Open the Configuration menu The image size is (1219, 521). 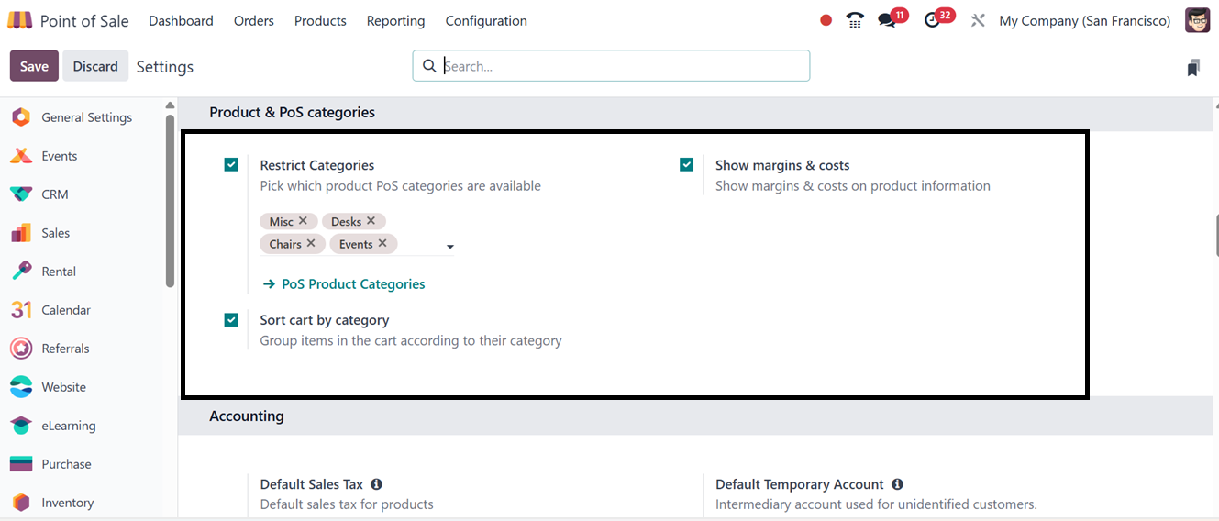coord(486,20)
